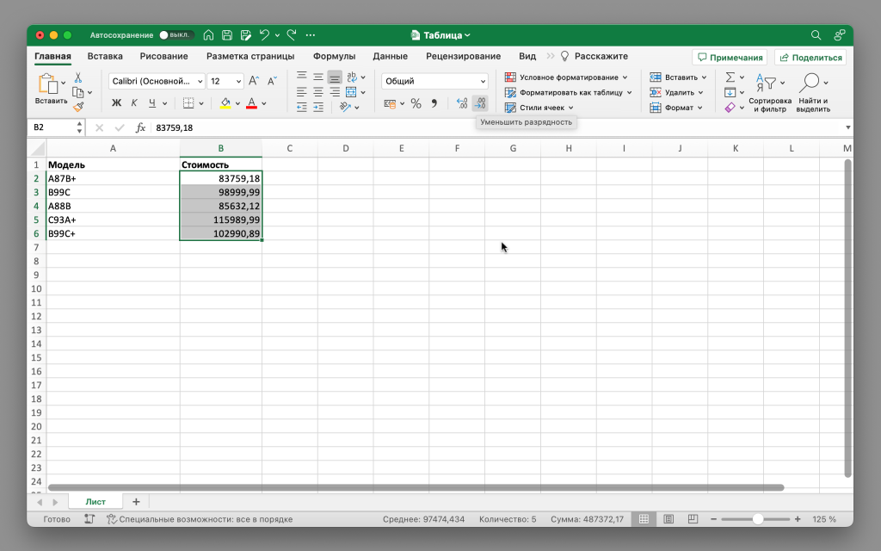Click the Merge and Center cells icon

tap(351, 91)
